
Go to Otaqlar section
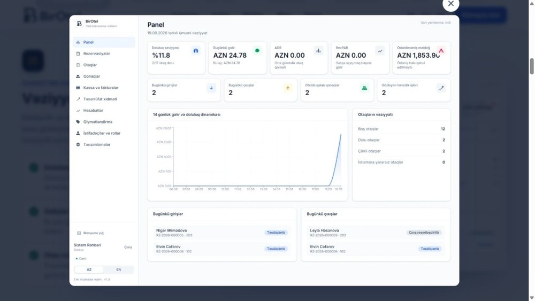point(104,65)
